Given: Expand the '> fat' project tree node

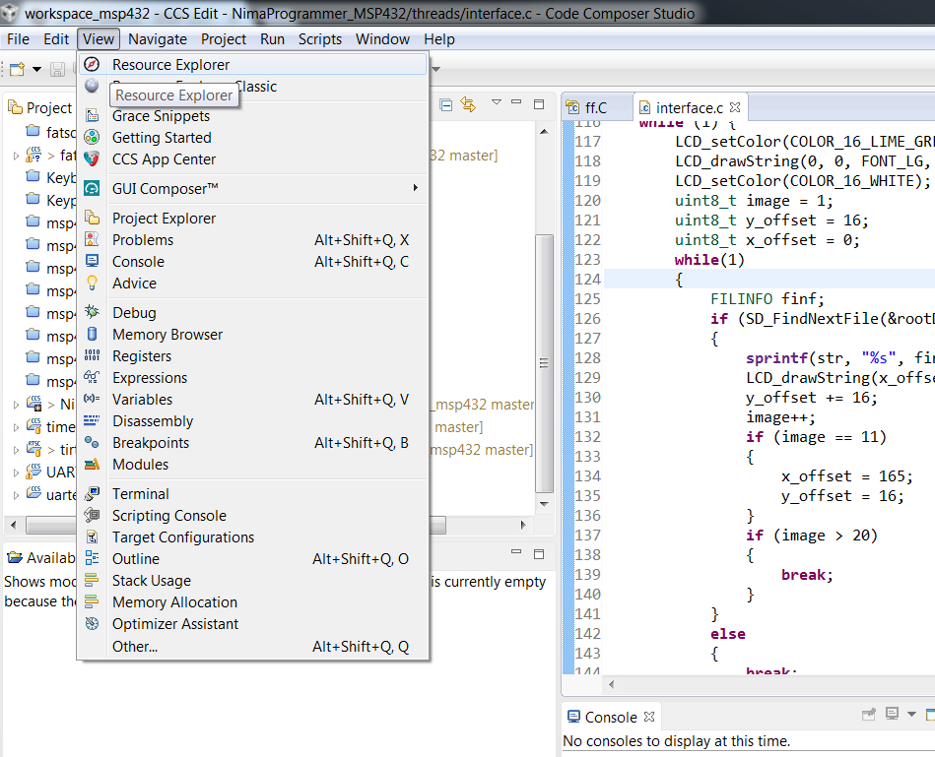Looking at the screenshot, I should point(16,157).
